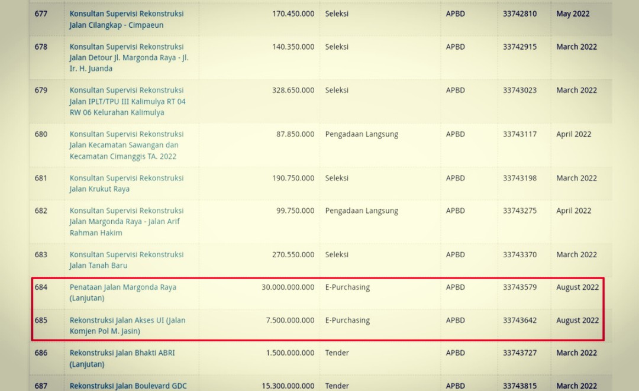This screenshot has height=391, width=639.
Task: Click the May 2022 date in row 677
Action: click(x=573, y=14)
